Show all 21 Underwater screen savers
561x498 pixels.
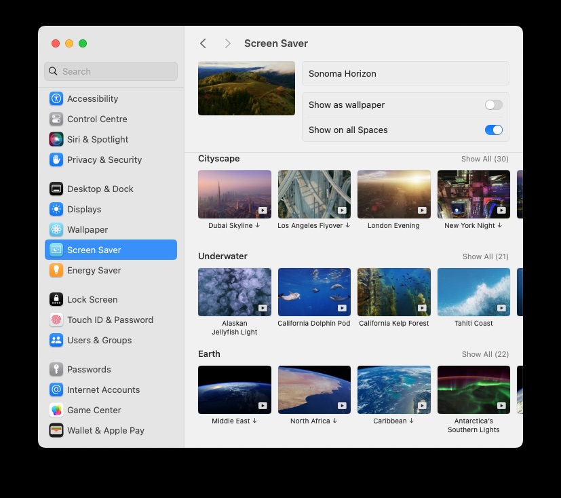click(485, 256)
